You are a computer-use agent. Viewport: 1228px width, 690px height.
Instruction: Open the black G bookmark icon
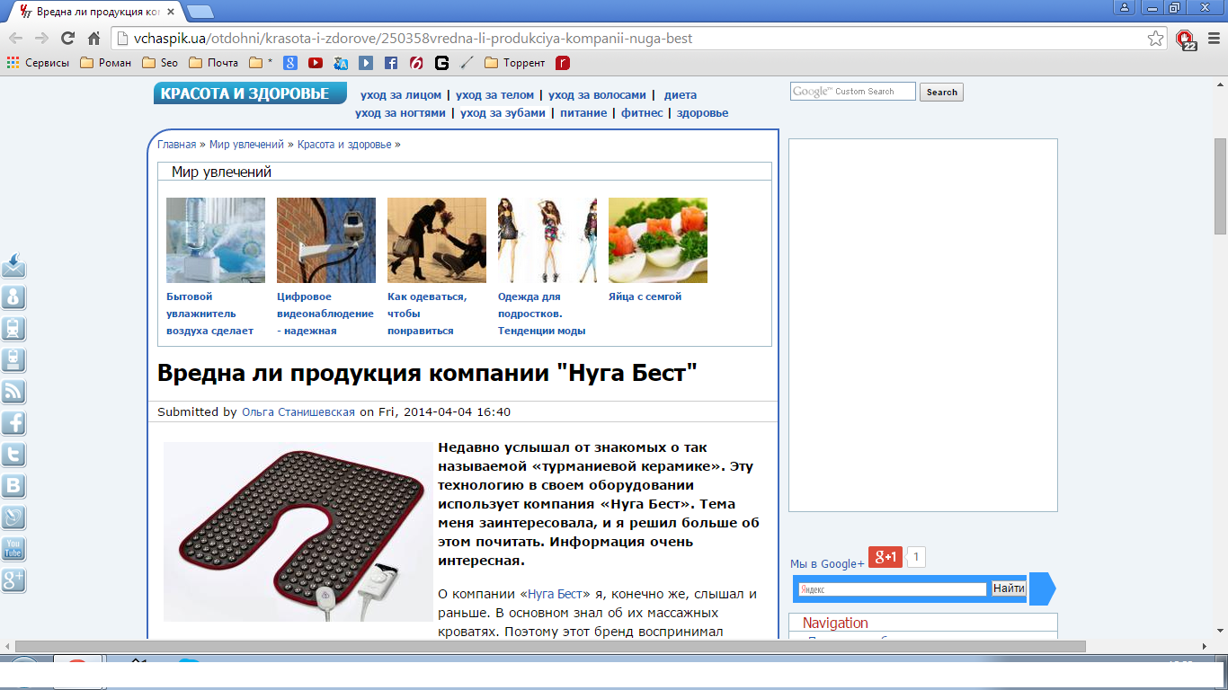[441, 63]
